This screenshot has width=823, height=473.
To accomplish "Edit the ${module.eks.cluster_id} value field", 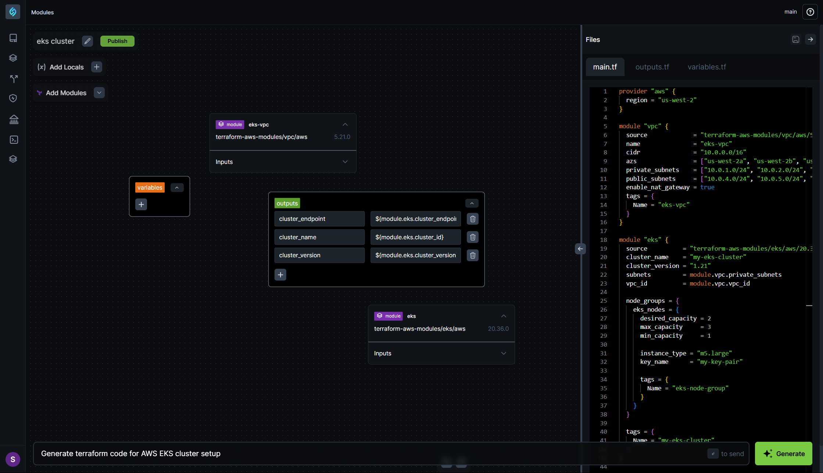I will pyautogui.click(x=416, y=237).
